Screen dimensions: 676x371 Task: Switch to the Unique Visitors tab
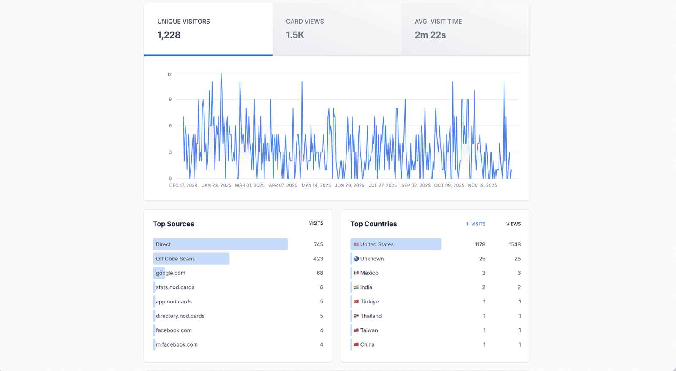click(208, 29)
